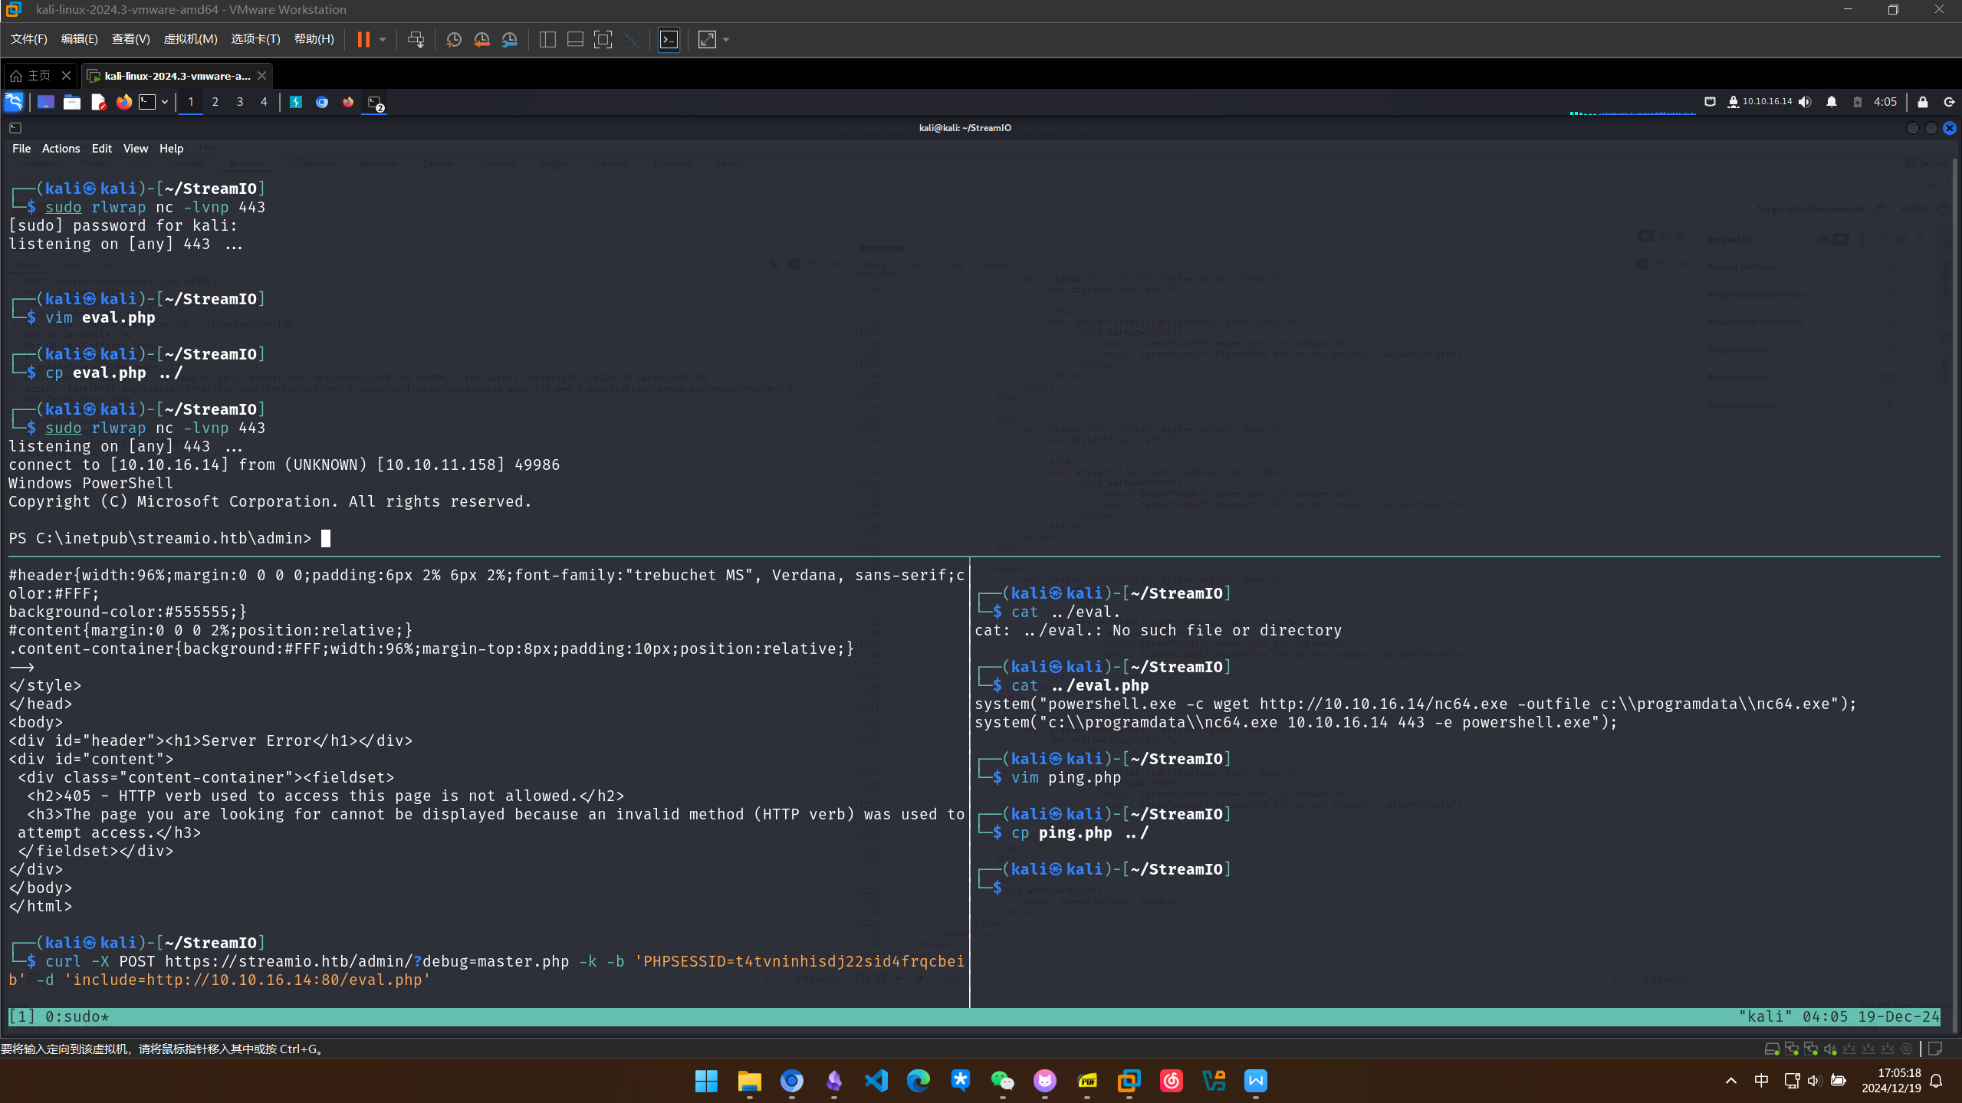
Task: Take a VM snapshot
Action: (x=453, y=39)
